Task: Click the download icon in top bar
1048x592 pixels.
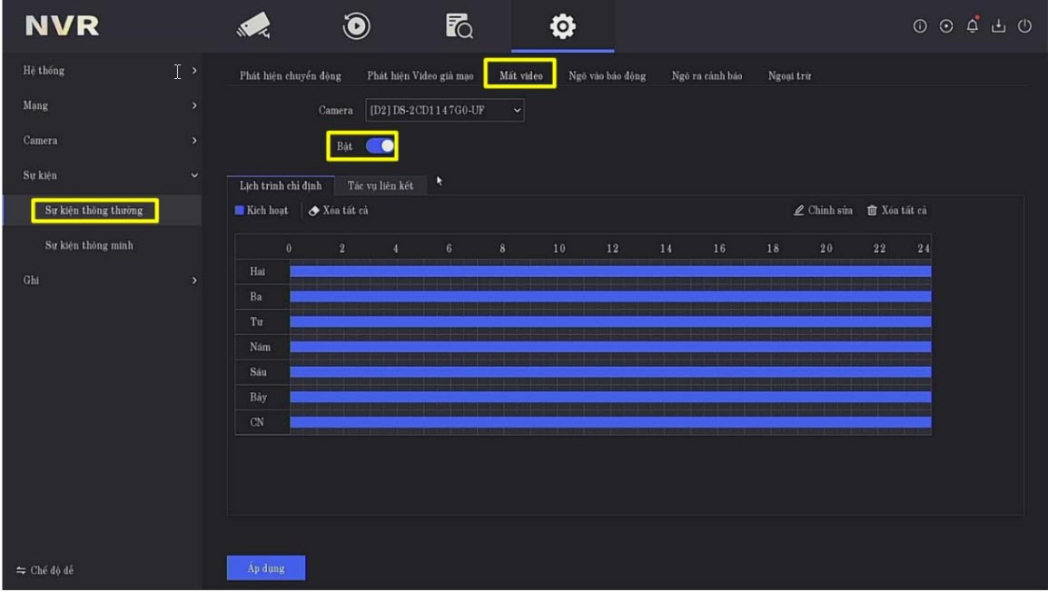Action: (999, 26)
